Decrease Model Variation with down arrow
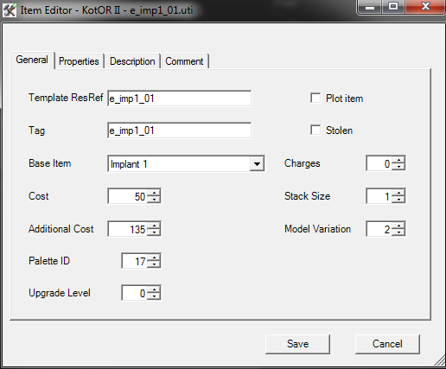 coord(398,232)
